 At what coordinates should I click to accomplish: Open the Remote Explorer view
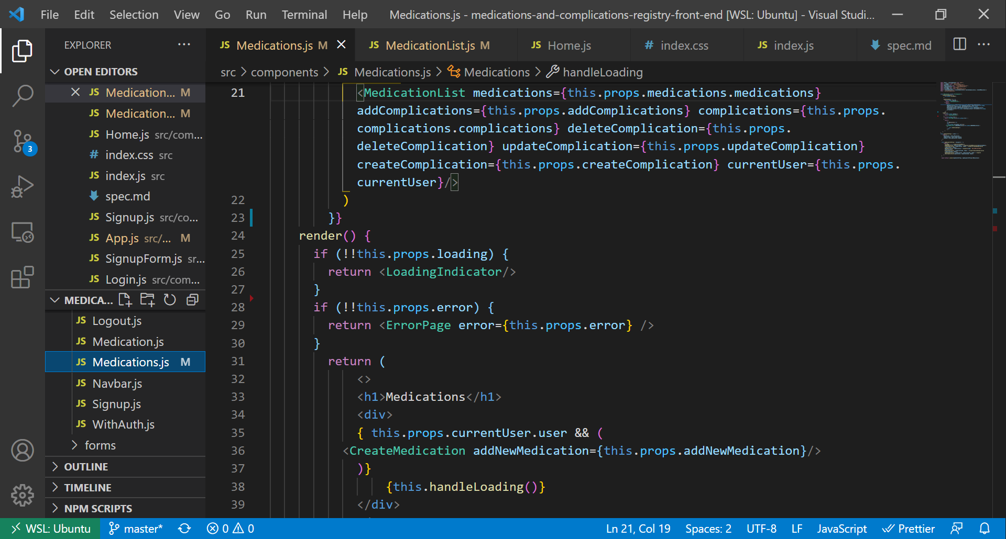[22, 232]
